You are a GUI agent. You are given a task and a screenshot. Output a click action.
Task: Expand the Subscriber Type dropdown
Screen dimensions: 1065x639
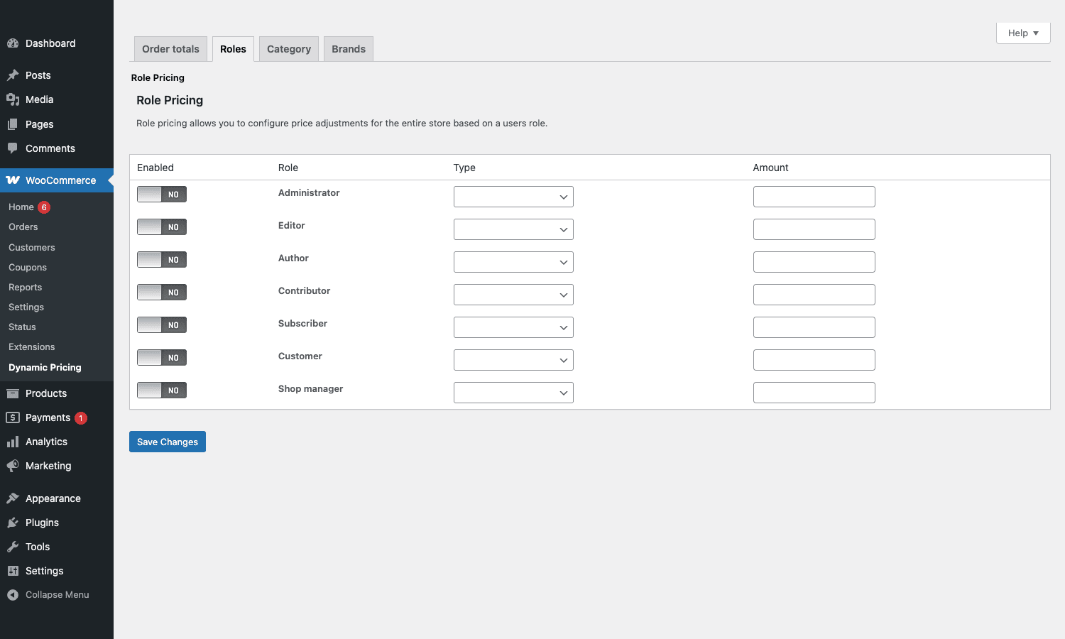513,327
